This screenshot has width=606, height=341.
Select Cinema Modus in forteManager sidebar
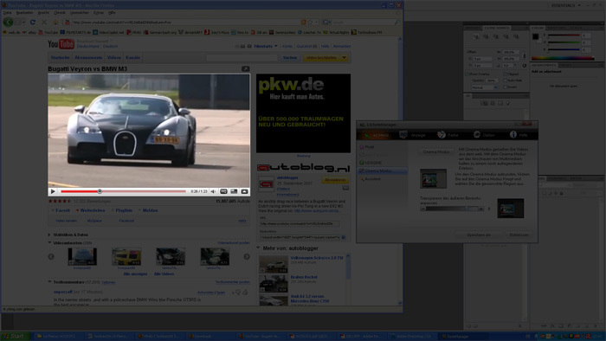click(382, 170)
